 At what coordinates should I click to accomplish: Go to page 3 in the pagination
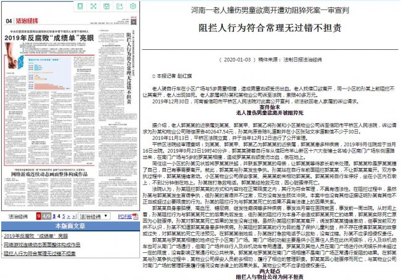(54, 216)
